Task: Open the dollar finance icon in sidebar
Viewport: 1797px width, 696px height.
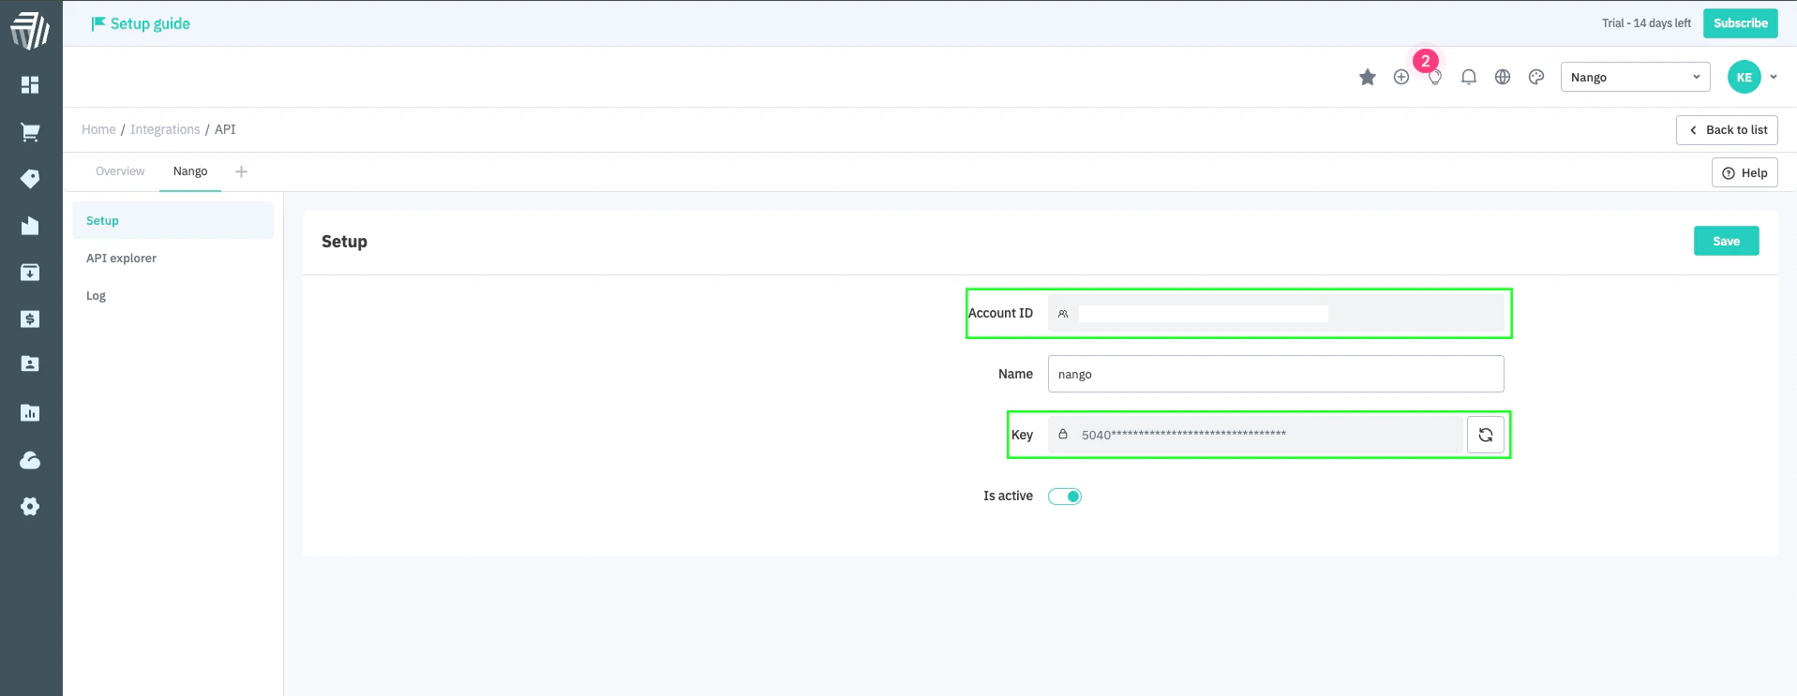Action: (x=30, y=319)
